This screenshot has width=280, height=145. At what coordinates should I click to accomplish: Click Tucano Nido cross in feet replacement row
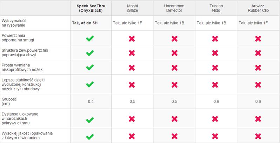tap(215, 68)
